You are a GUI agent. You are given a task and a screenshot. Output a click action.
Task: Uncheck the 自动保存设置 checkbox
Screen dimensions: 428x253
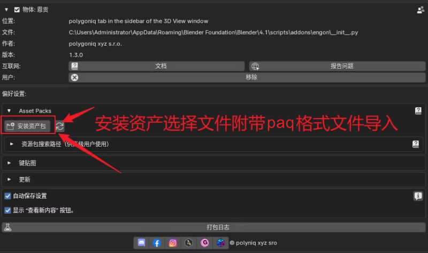pos(7,196)
